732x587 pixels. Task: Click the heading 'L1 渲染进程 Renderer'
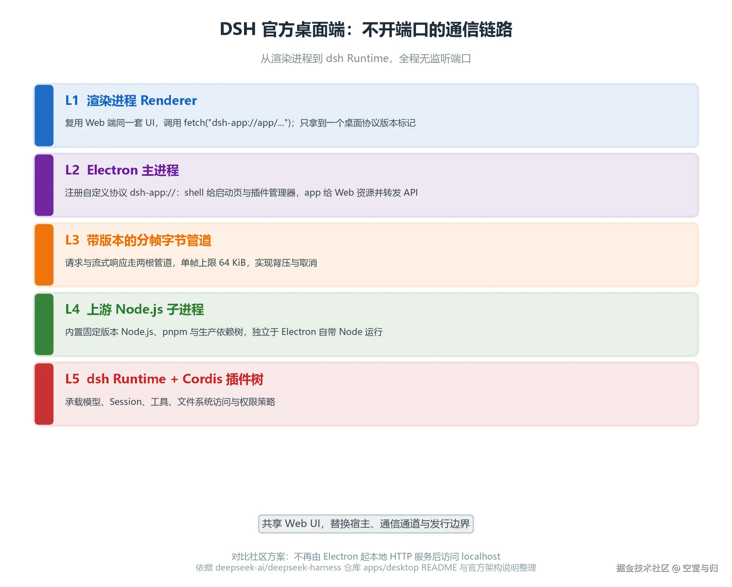131,100
